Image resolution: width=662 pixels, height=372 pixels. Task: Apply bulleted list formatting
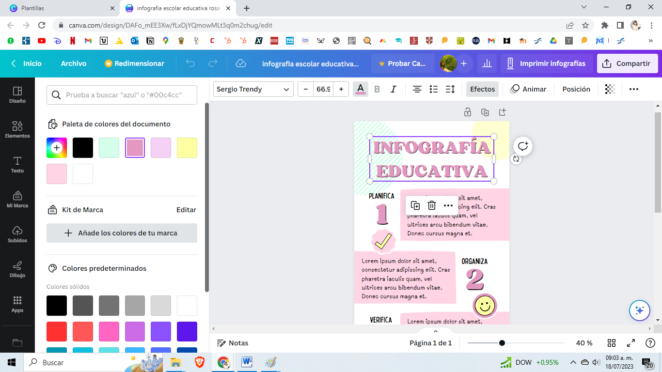434,89
